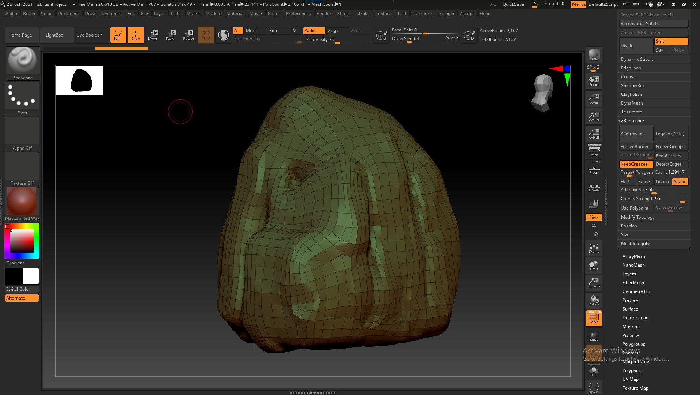Open the Zplugin menu
Screen dimensions: 700x395
coord(446,13)
